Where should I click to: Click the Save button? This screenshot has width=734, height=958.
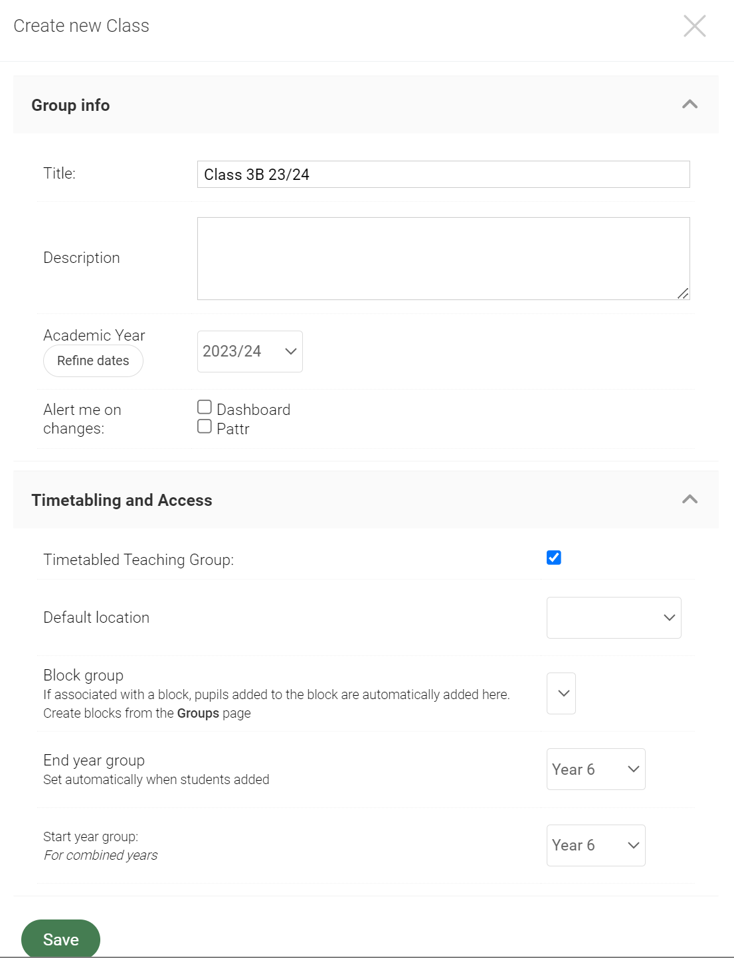[60, 939]
